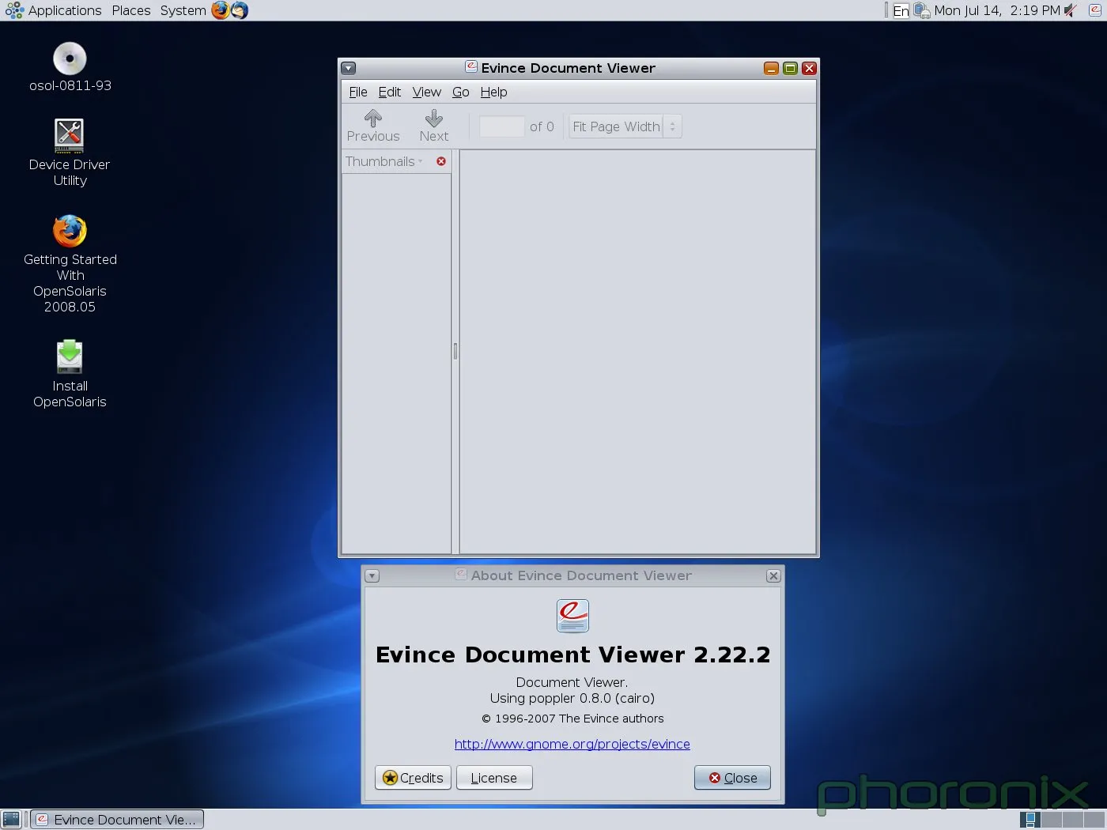Close the Evince Document Viewer main window
The image size is (1107, 830).
tap(809, 68)
